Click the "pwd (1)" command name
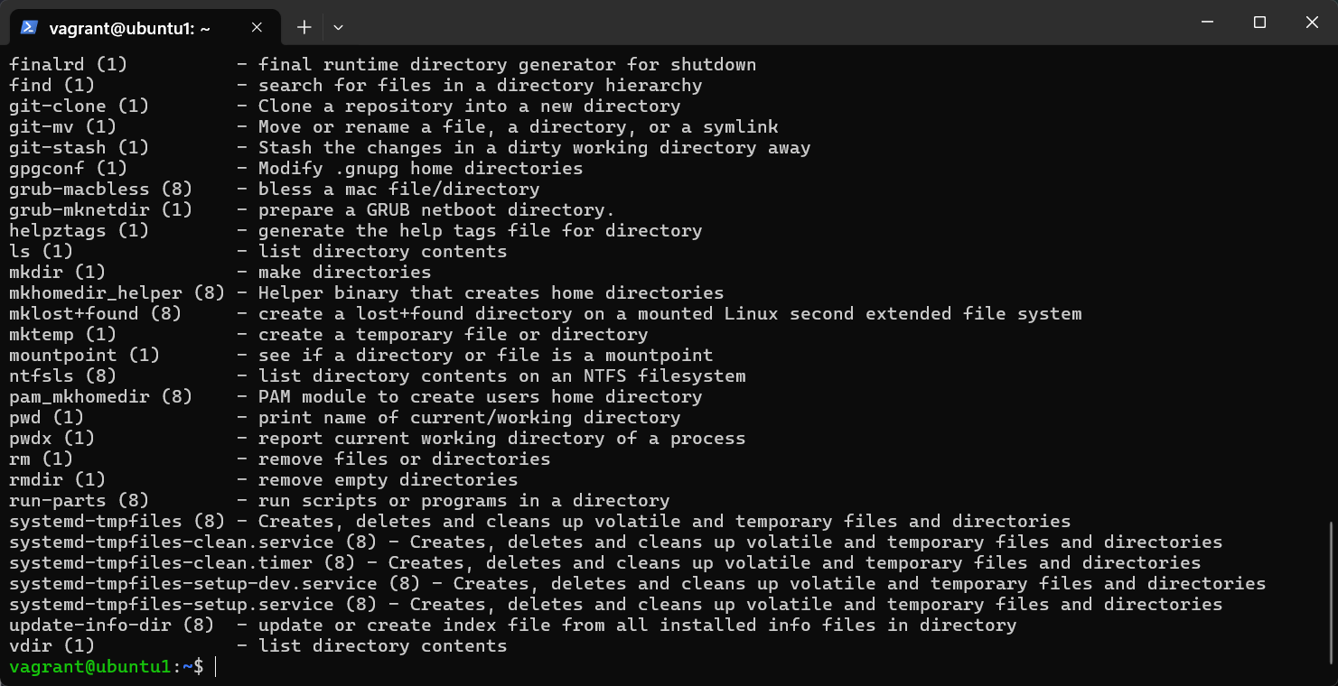1338x686 pixels. (47, 417)
